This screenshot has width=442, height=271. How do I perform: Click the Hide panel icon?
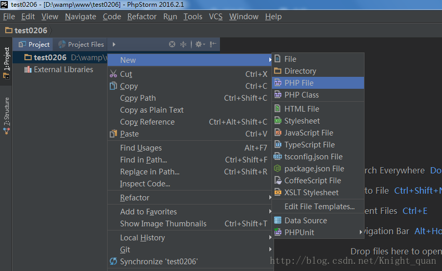point(213,44)
